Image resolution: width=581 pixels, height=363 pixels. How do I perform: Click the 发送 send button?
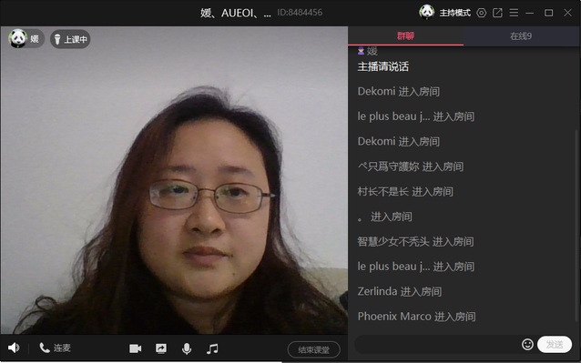555,345
